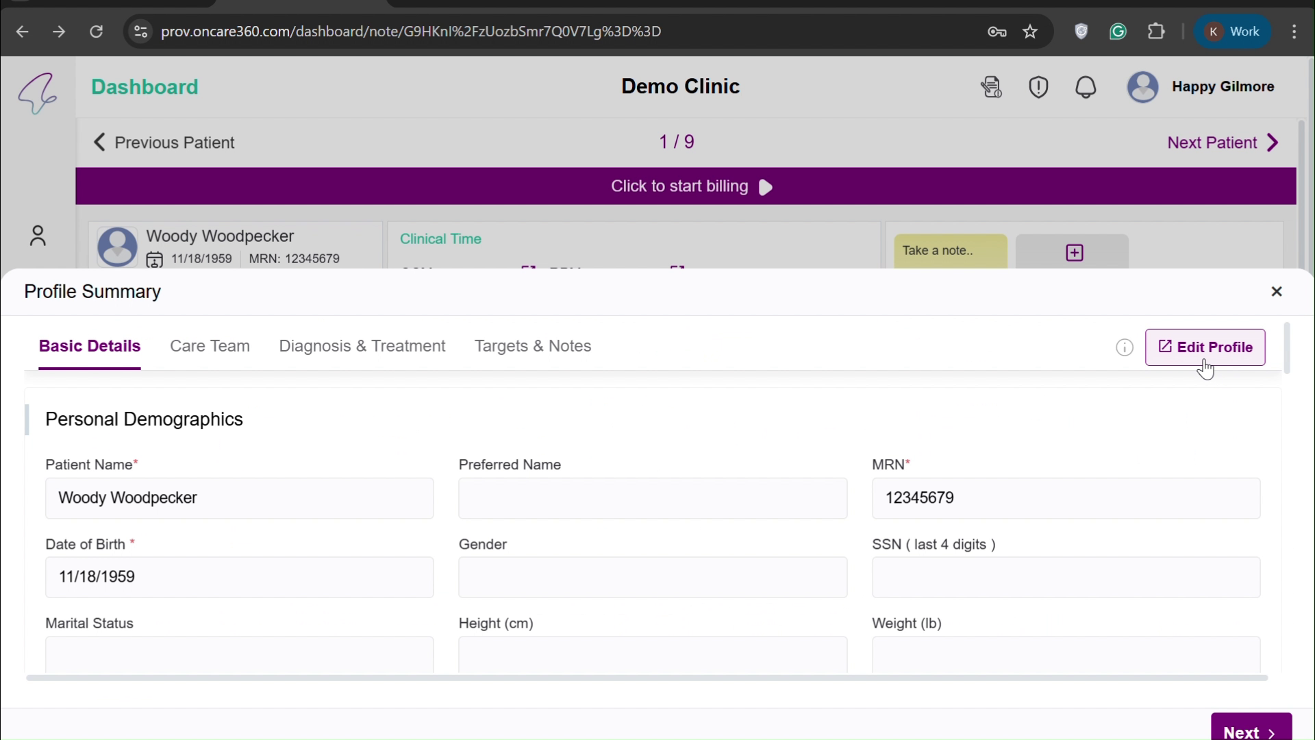This screenshot has height=740, width=1315.
Task: Click the calendar icon beside Woody Woodpecker's birthdate
Action: [x=155, y=260]
